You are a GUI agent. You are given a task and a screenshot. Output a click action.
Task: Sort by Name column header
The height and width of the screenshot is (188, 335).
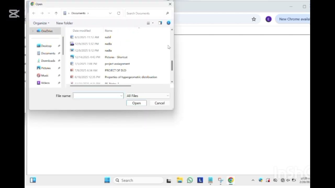point(108,31)
